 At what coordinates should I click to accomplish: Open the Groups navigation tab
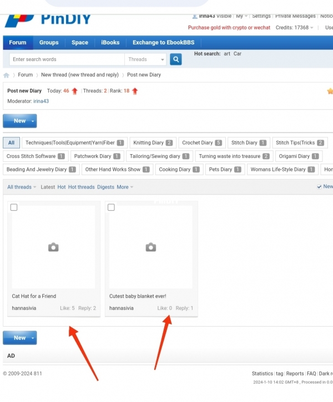(x=49, y=43)
